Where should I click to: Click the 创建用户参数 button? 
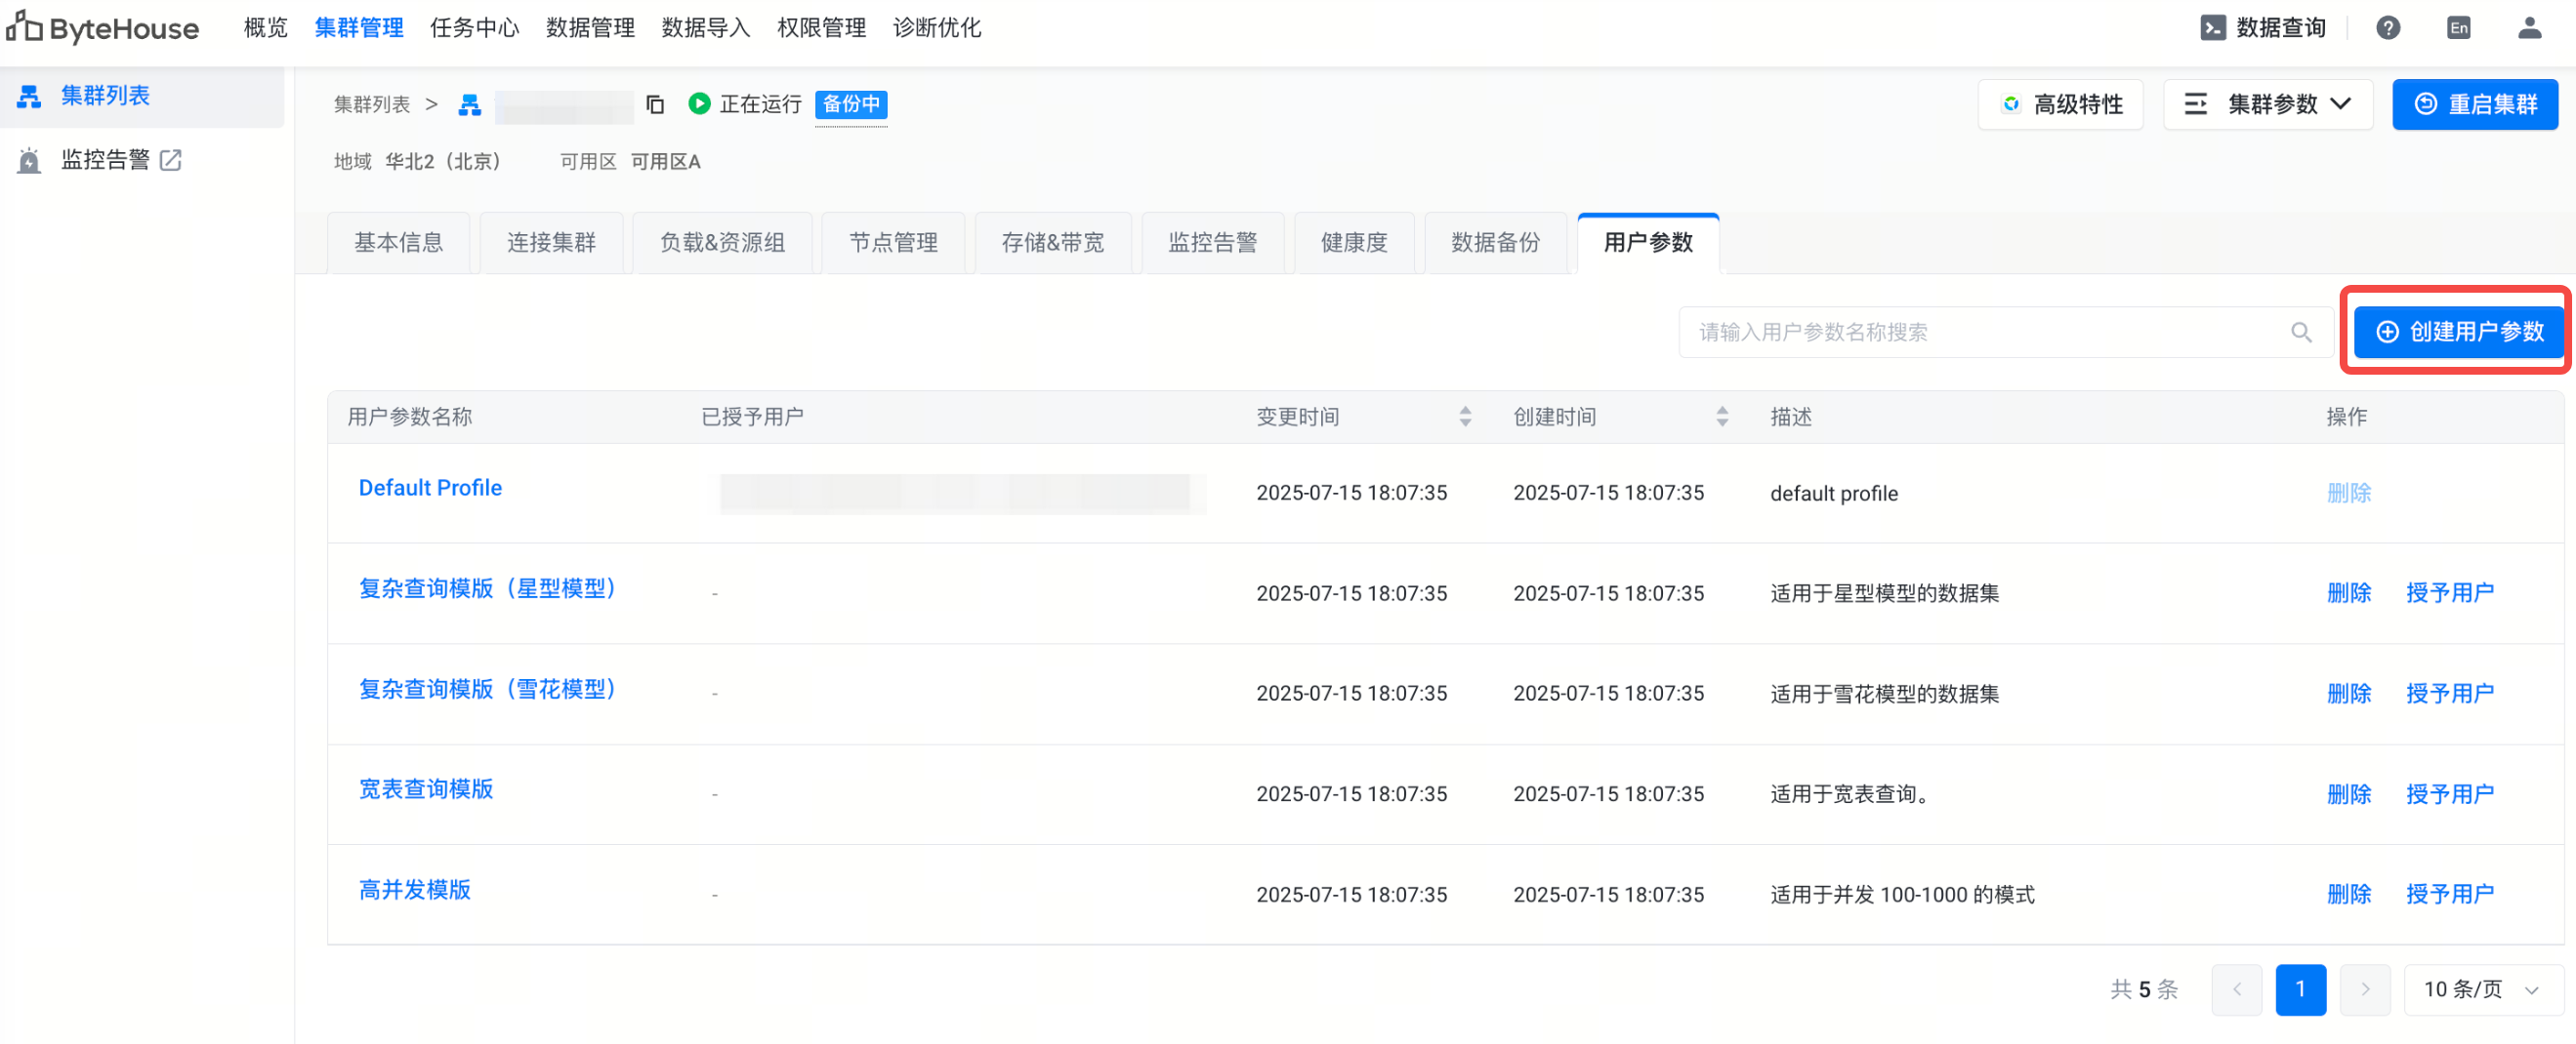pyautogui.click(x=2459, y=332)
